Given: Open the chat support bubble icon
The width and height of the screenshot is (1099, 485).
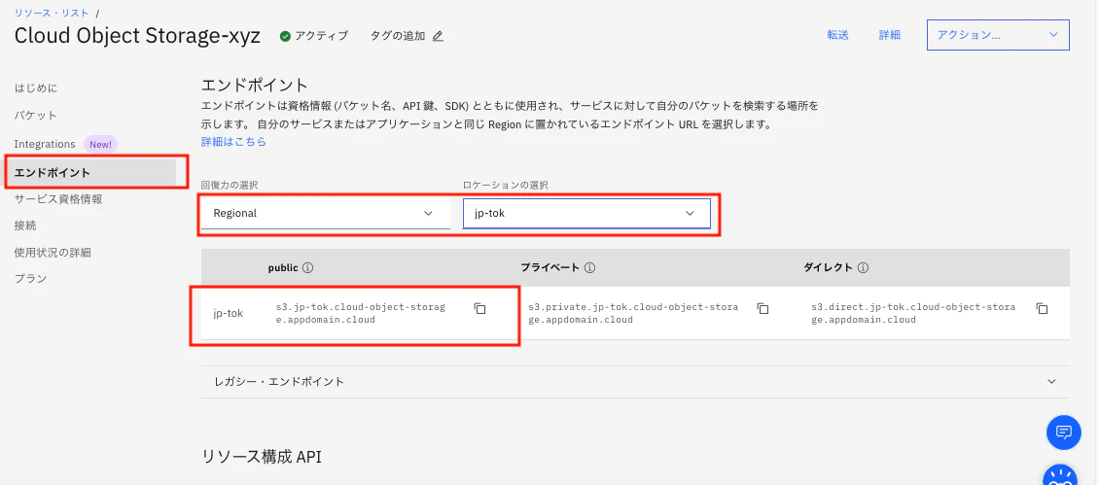Looking at the screenshot, I should [x=1063, y=432].
